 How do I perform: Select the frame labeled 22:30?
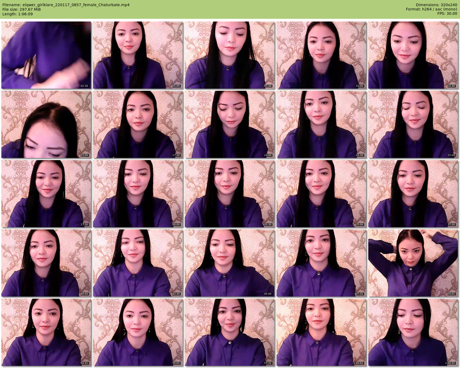(321, 124)
